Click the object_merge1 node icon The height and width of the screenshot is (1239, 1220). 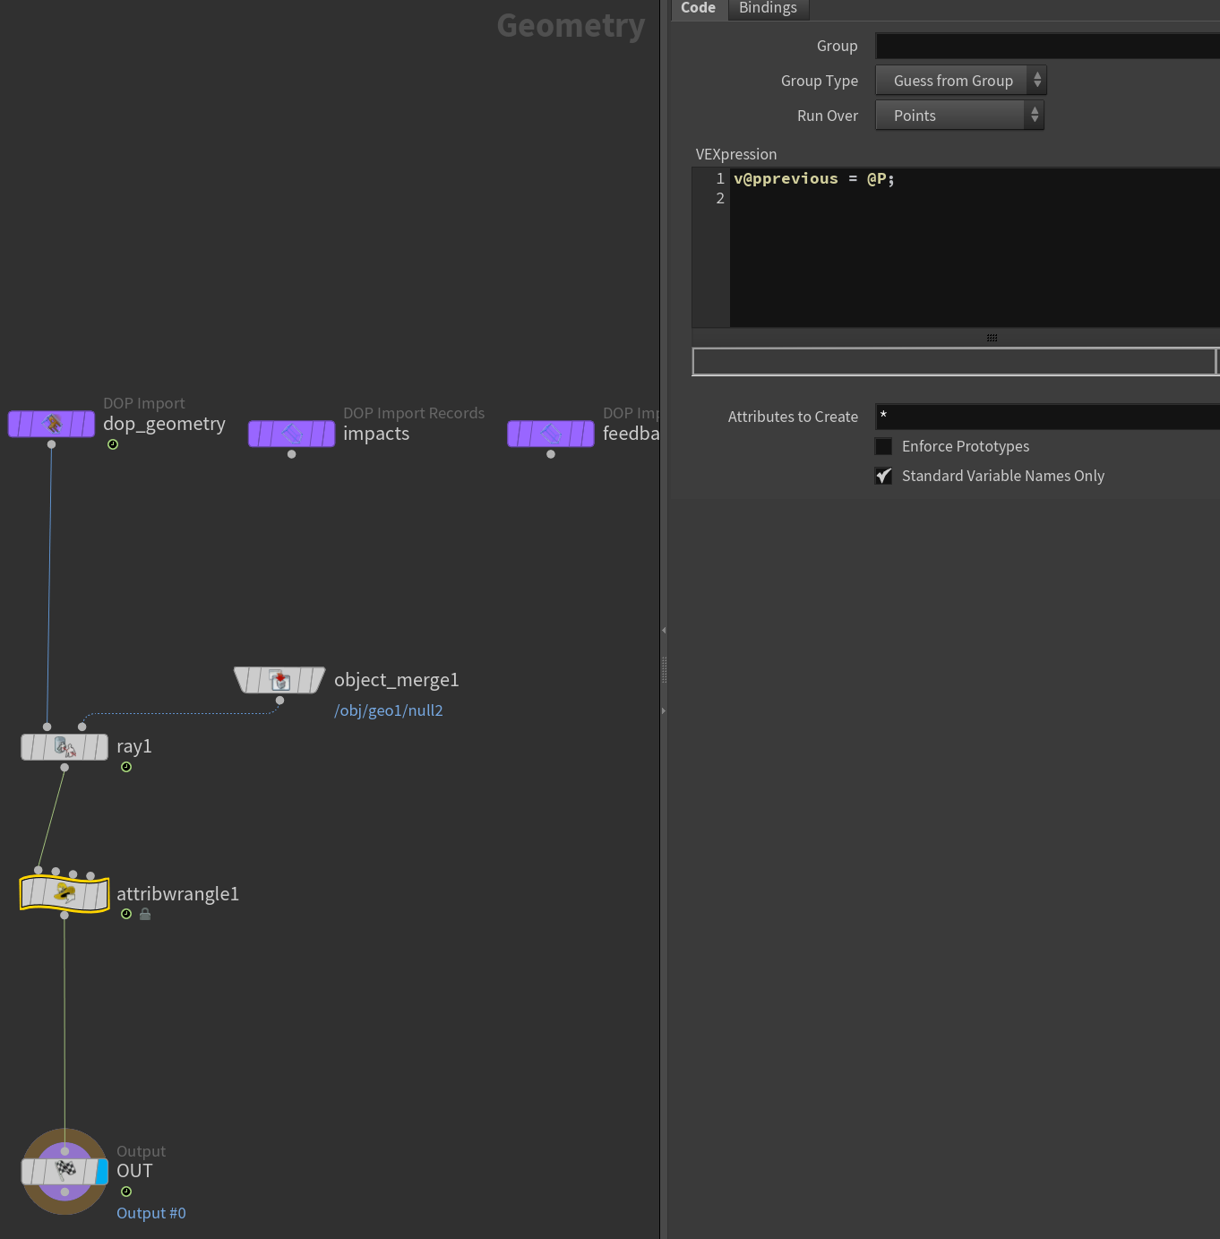click(279, 680)
